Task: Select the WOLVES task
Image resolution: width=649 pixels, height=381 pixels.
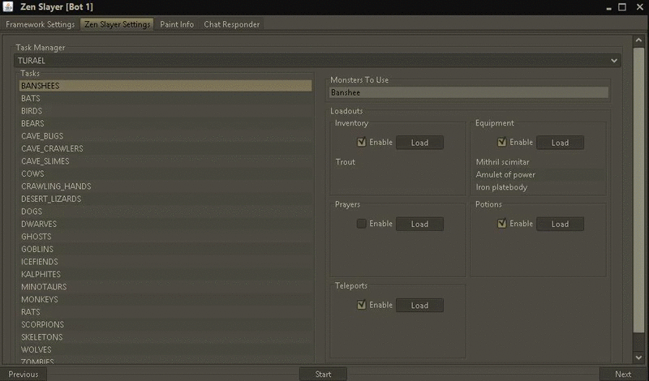Action: (x=165, y=349)
